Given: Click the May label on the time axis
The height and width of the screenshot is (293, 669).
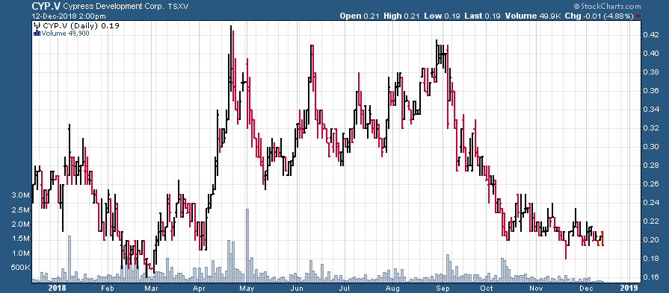Looking at the screenshot, I should [x=247, y=288].
